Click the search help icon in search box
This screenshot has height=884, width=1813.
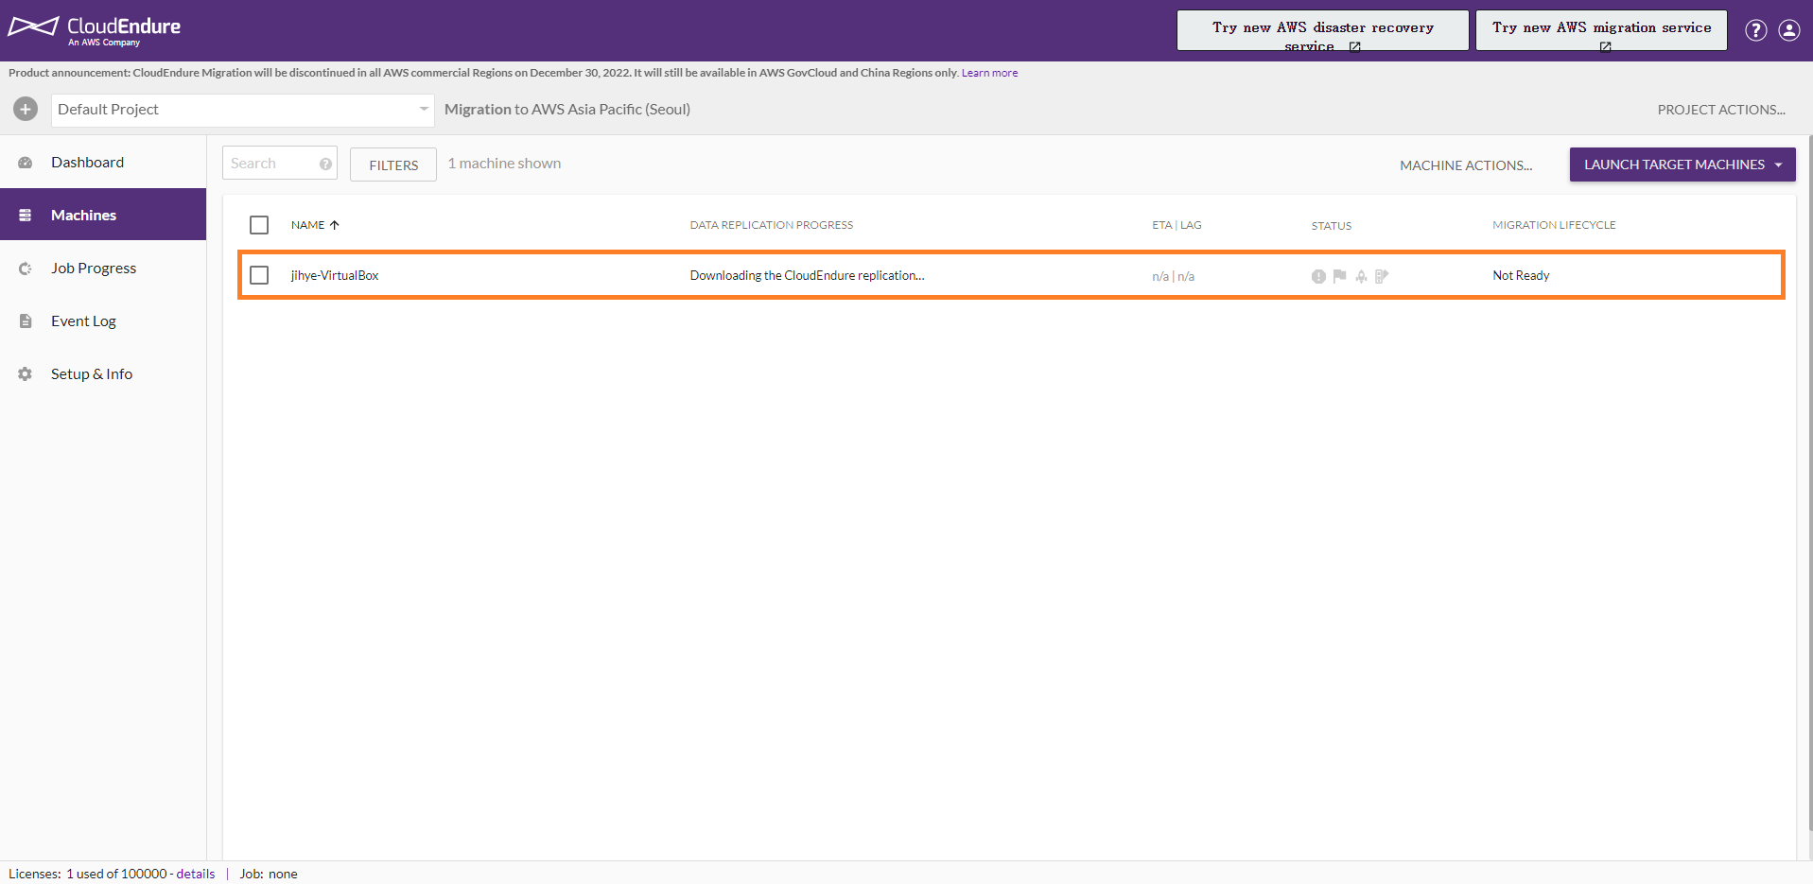pyautogui.click(x=325, y=164)
